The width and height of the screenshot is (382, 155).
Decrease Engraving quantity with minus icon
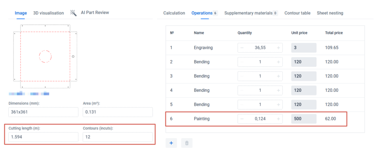click(242, 48)
